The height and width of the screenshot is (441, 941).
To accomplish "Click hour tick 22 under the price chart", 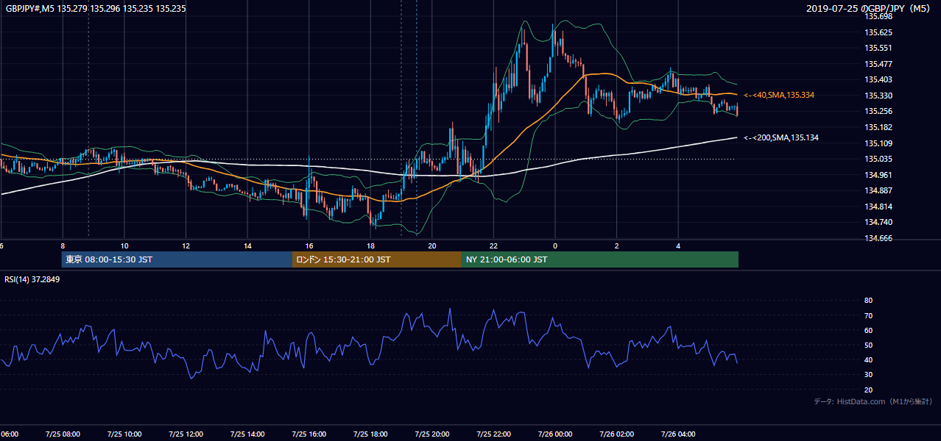I will coord(493,246).
